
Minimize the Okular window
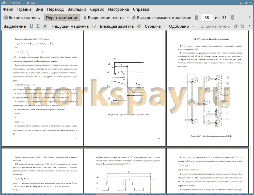241,3
